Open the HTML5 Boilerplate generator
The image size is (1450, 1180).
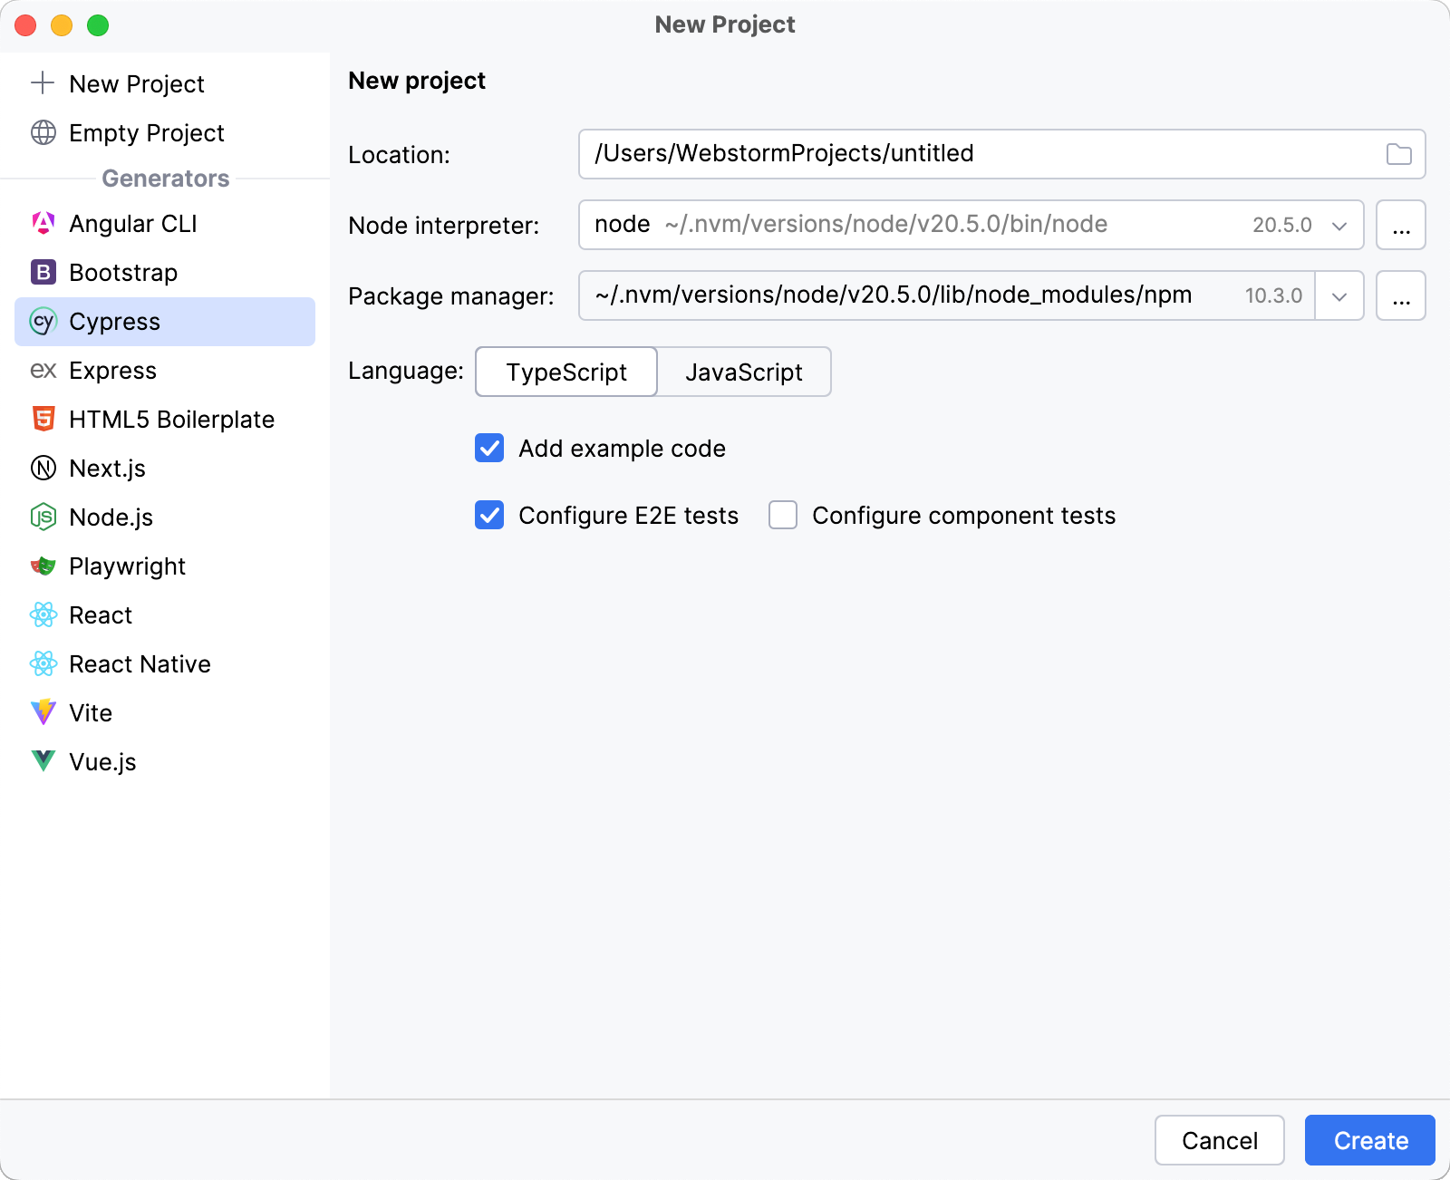click(x=43, y=419)
